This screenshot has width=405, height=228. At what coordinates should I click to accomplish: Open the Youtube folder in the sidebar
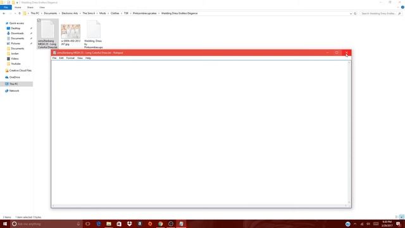click(x=15, y=63)
